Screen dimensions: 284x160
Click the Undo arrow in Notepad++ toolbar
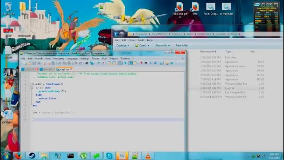pos(75,63)
